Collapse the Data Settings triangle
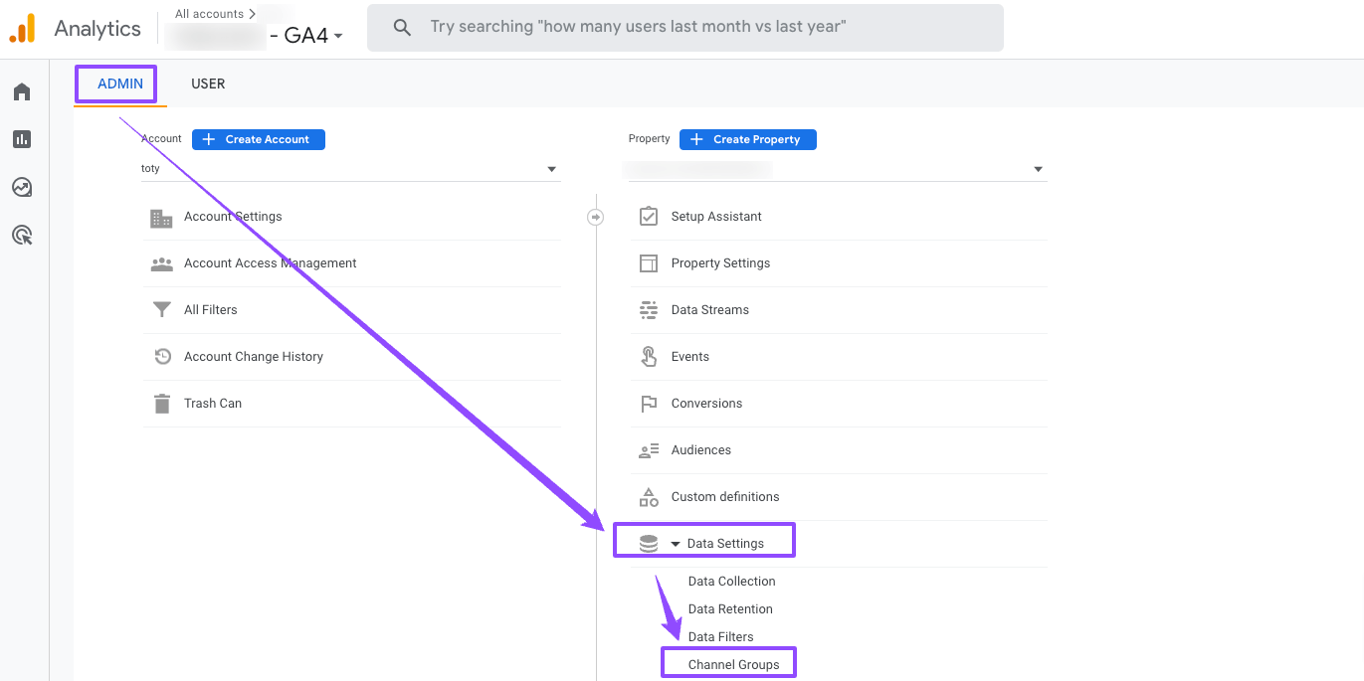The width and height of the screenshot is (1364, 681). click(x=676, y=545)
